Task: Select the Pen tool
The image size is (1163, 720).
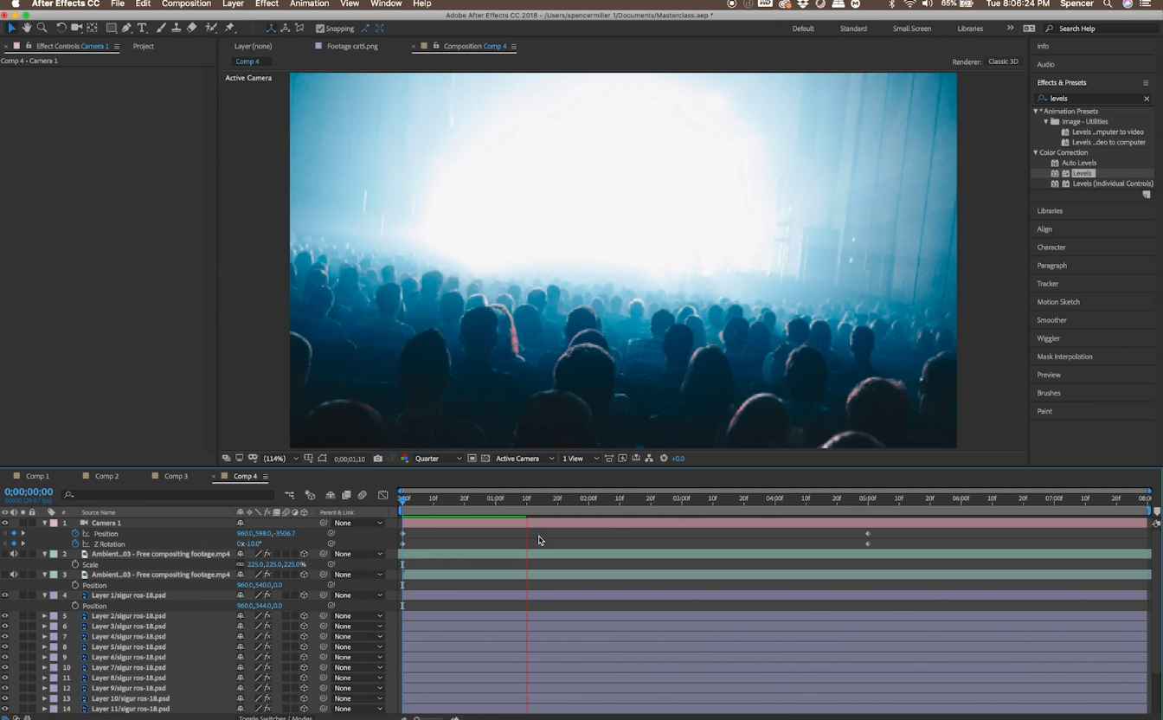Action: 126,29
